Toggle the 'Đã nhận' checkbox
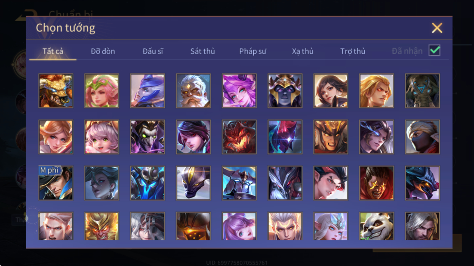474x266 pixels. click(434, 50)
